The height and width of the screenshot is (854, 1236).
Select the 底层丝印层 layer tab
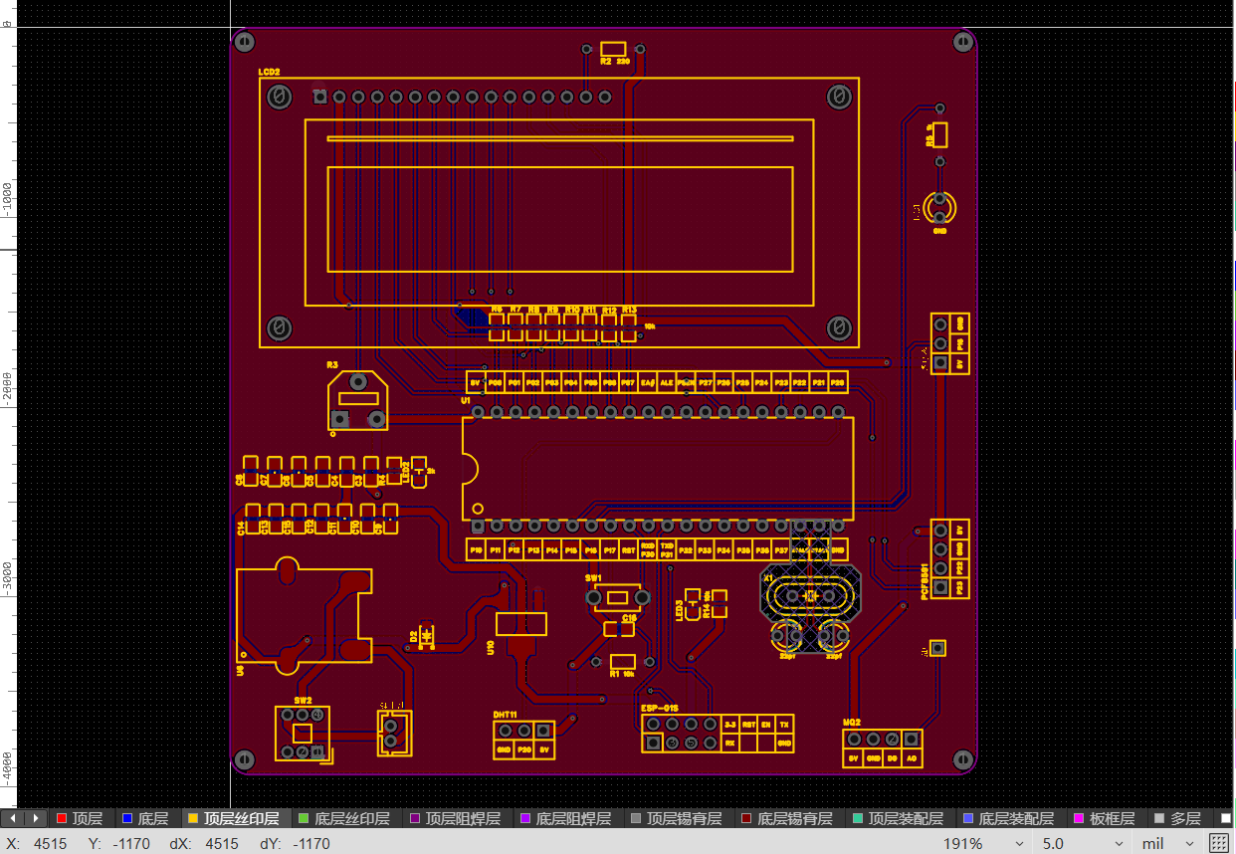(345, 818)
